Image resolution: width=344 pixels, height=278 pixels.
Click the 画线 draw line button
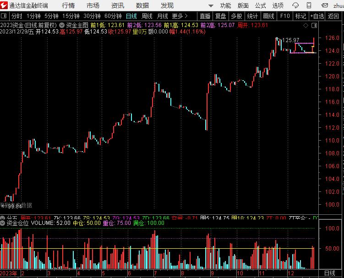click(268, 16)
